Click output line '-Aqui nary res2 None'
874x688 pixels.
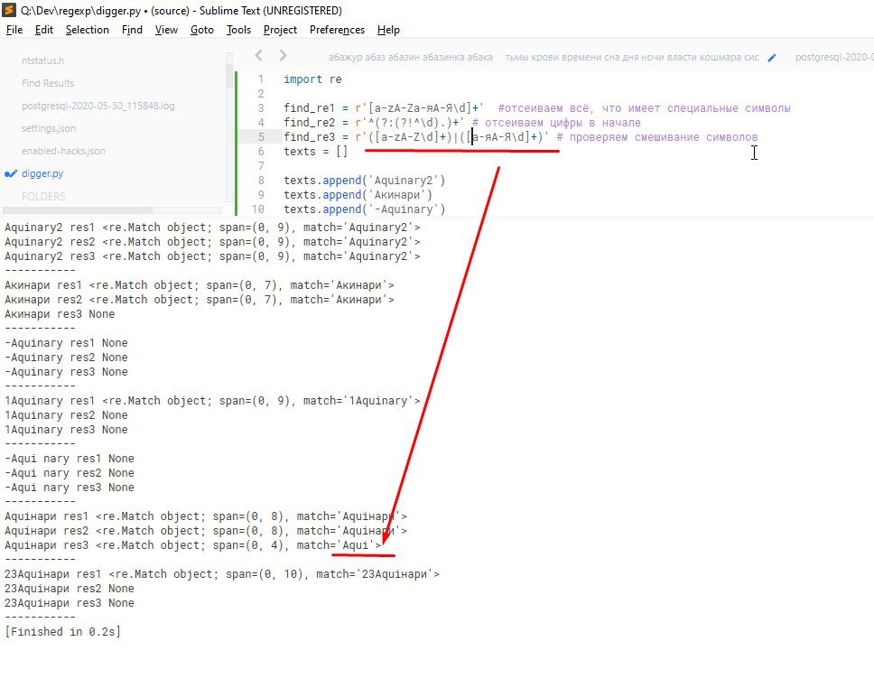(70, 473)
